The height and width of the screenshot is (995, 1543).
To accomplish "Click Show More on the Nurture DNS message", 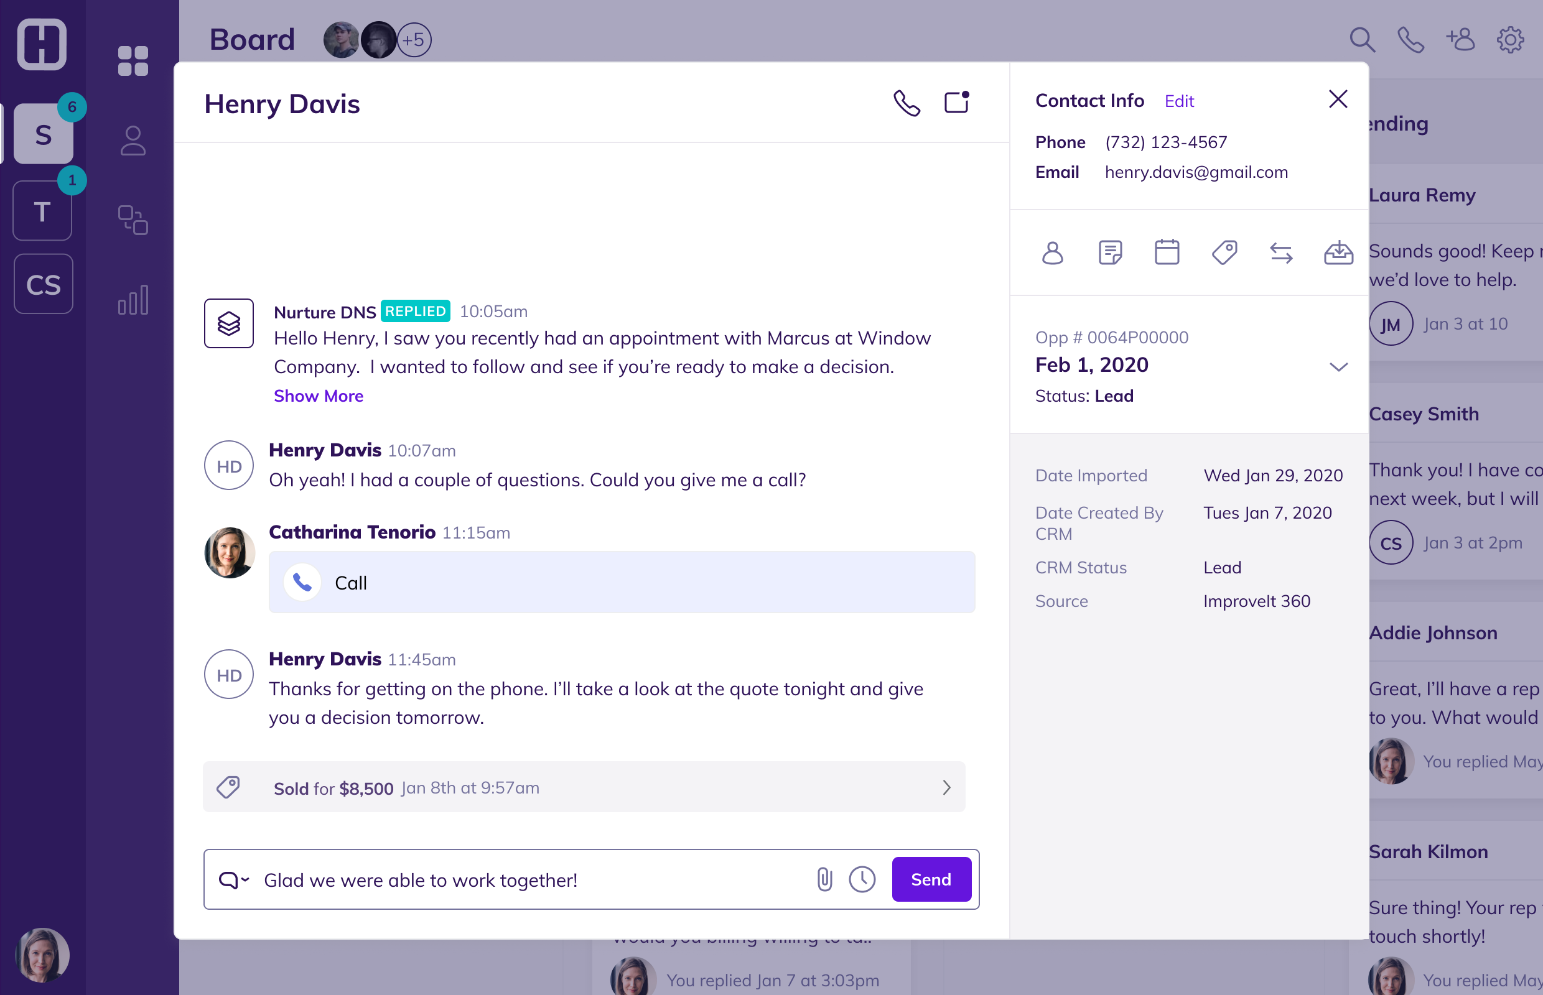I will [318, 396].
